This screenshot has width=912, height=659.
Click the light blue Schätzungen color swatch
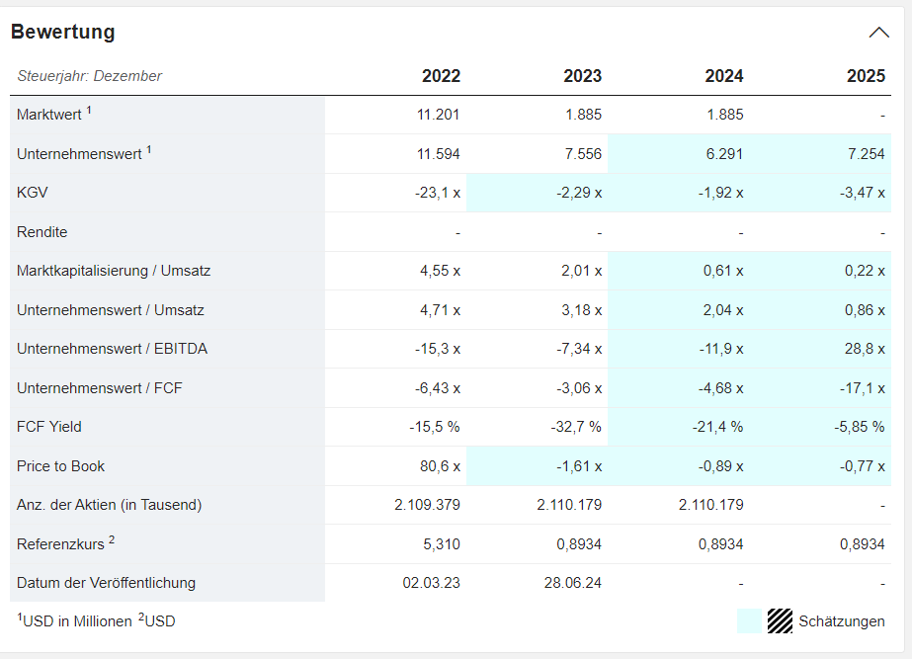point(750,620)
